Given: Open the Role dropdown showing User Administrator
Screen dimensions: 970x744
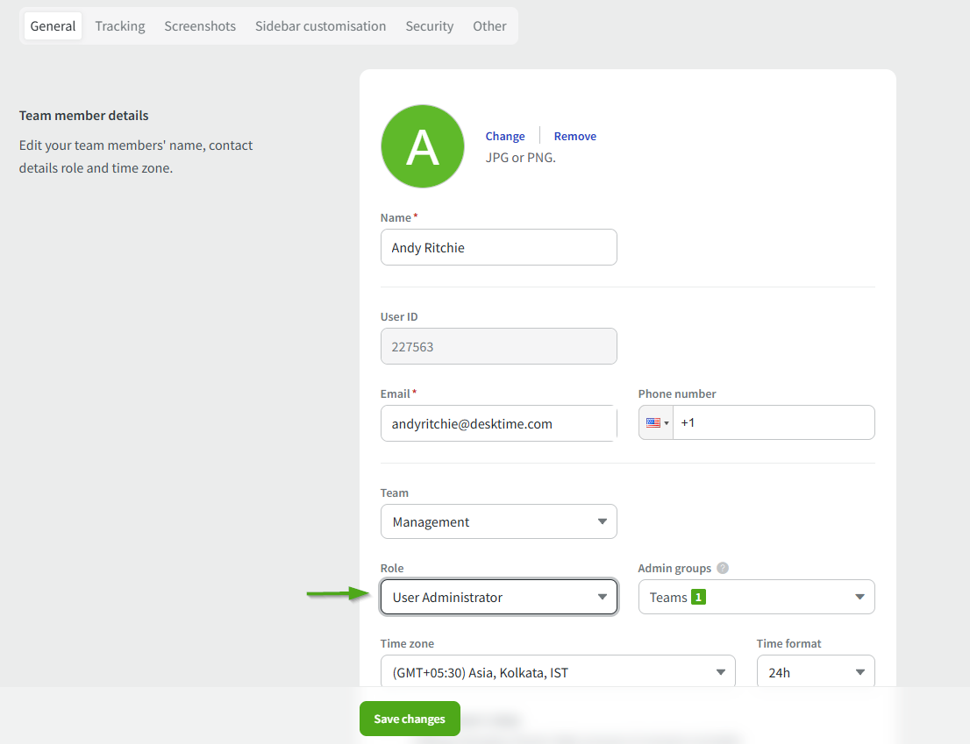Looking at the screenshot, I should click(x=498, y=598).
